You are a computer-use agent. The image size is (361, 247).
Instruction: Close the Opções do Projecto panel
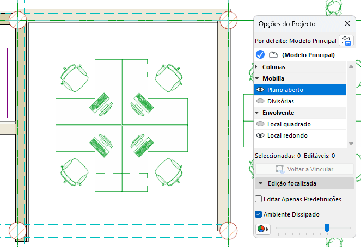point(347,23)
